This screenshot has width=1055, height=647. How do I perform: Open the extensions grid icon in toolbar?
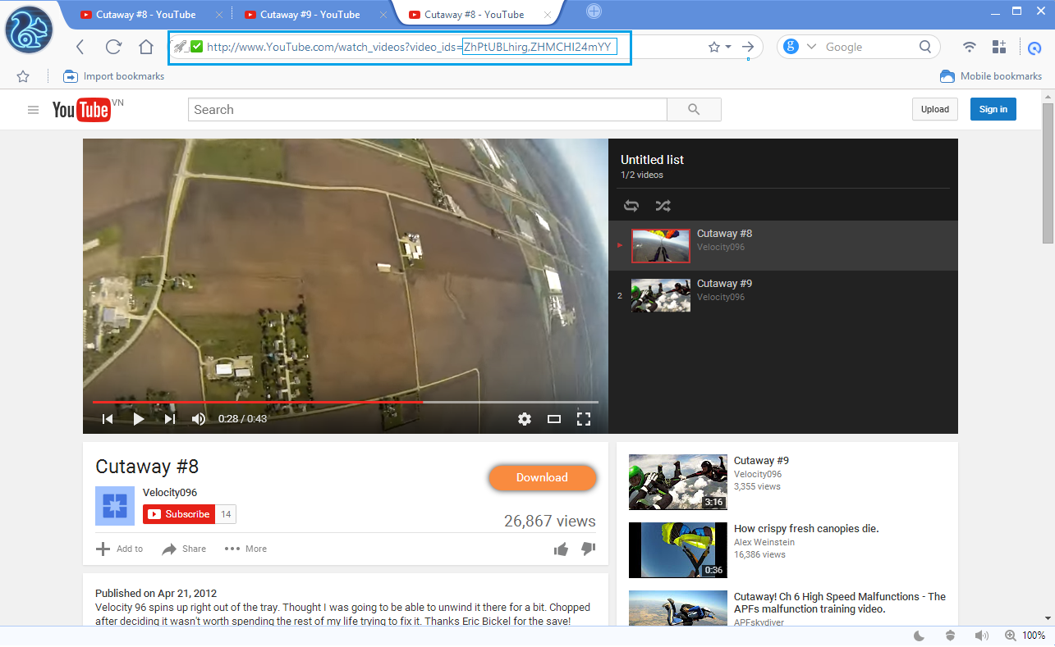pyautogui.click(x=999, y=47)
